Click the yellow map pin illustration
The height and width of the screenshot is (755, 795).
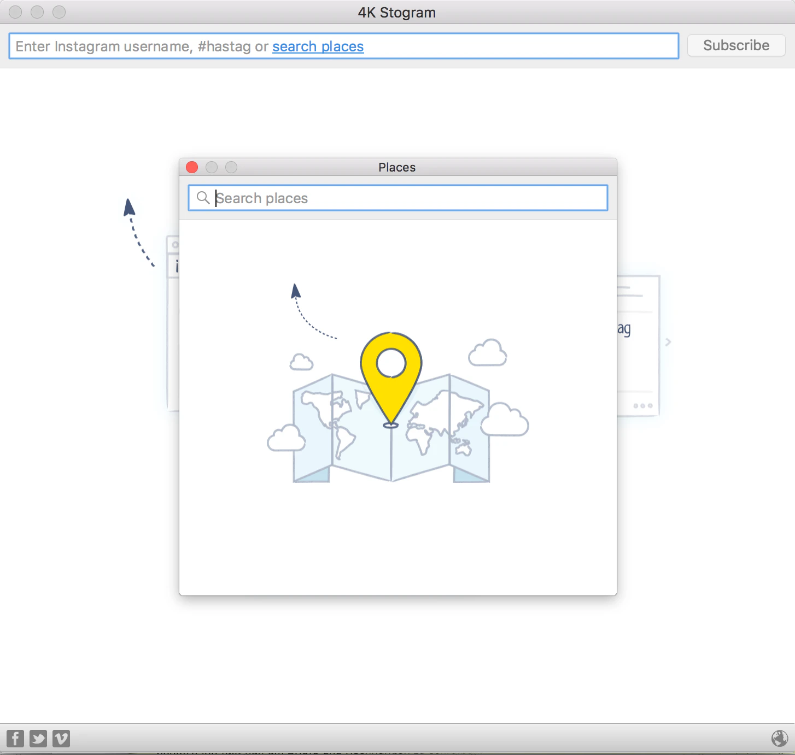[x=391, y=380]
